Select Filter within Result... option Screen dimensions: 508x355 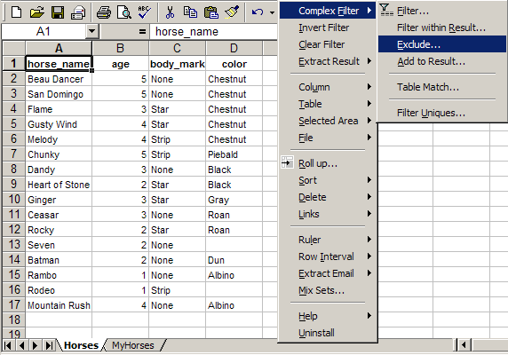click(x=442, y=28)
